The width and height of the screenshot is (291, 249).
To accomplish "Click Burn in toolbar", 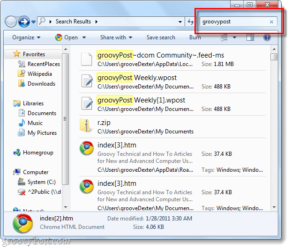I will coord(195,37).
